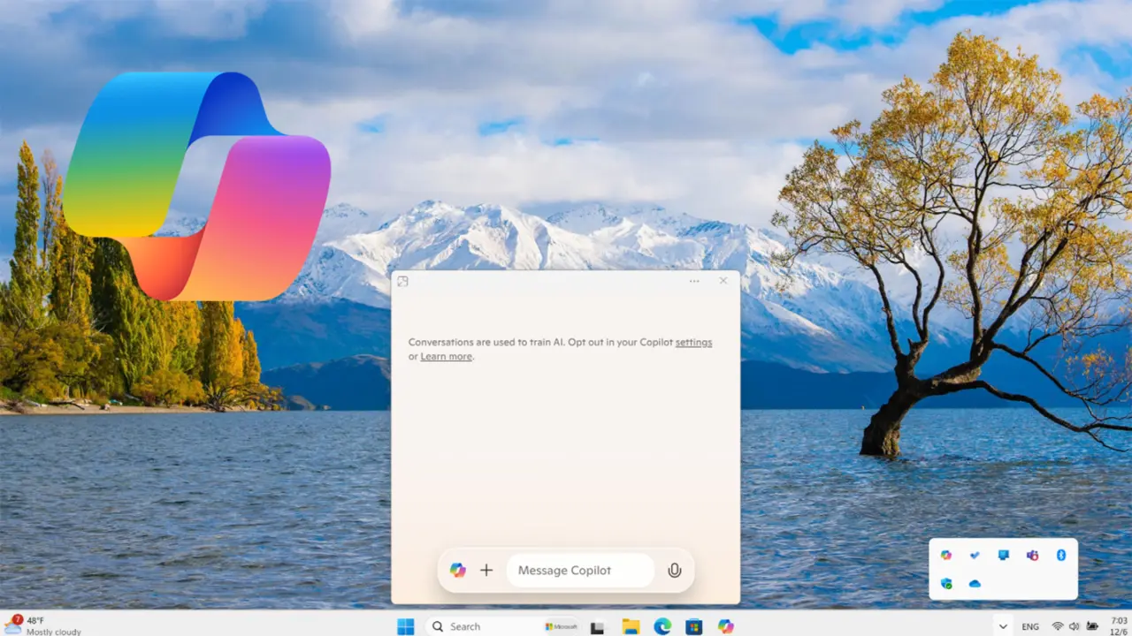Click the Microsoft To Do checkmark tray icon

point(975,555)
